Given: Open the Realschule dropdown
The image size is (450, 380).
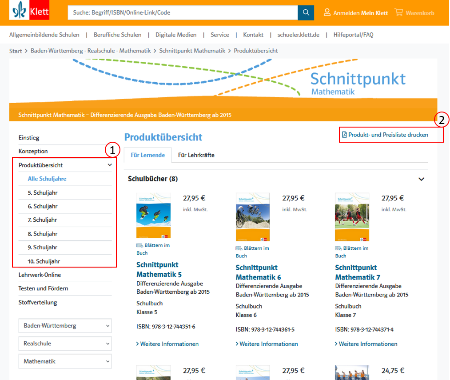Looking at the screenshot, I should click(x=65, y=344).
